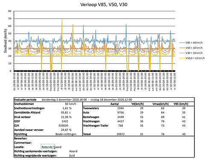Select the 'Snelheid (km/h)' axis label
Image resolution: width=209 pixels, height=161 pixels.
tap(6, 41)
